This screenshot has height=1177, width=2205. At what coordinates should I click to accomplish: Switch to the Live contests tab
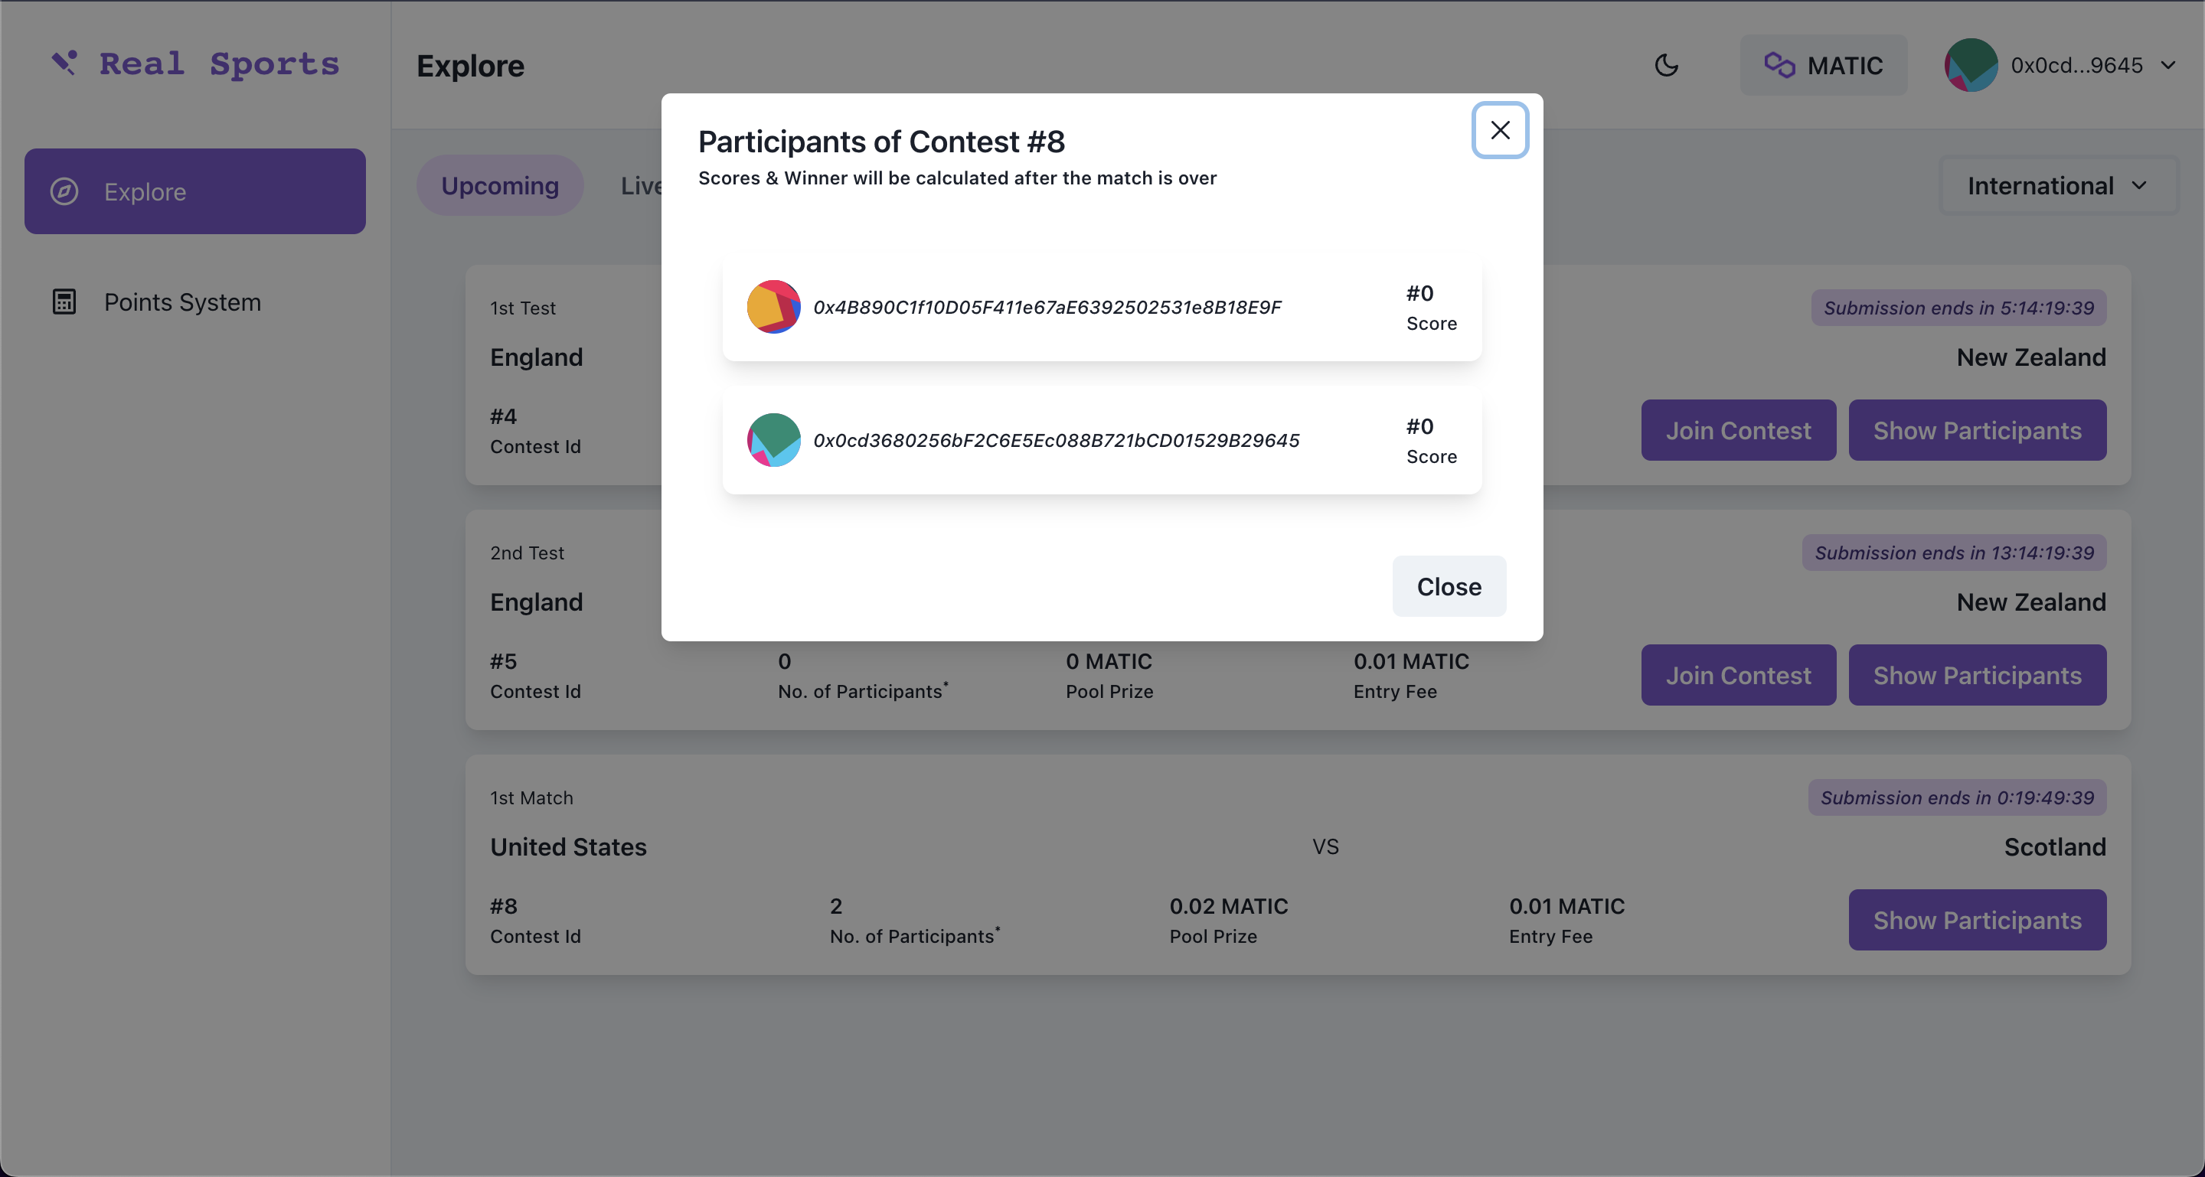(642, 184)
